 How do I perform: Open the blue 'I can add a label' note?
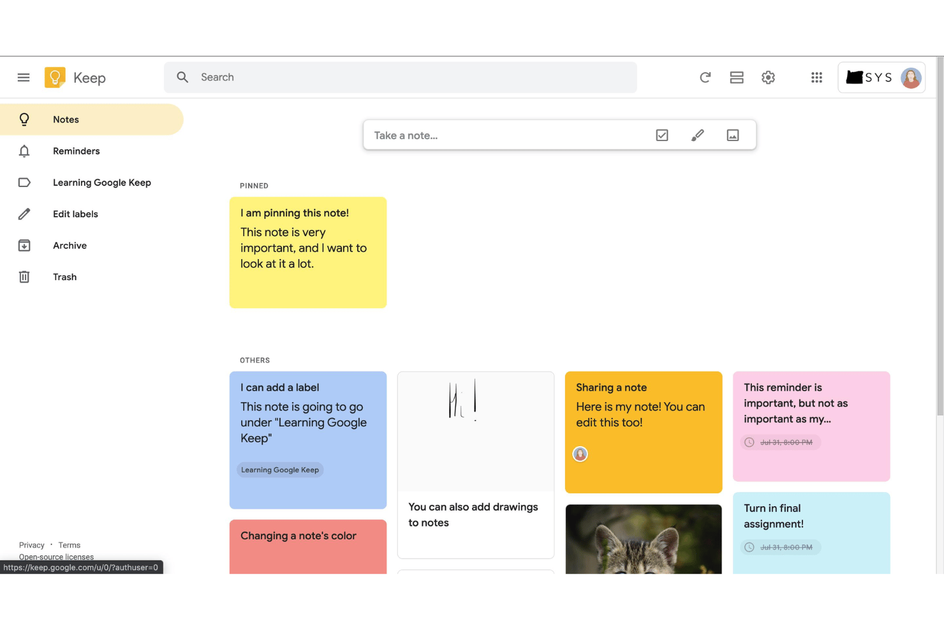308,440
